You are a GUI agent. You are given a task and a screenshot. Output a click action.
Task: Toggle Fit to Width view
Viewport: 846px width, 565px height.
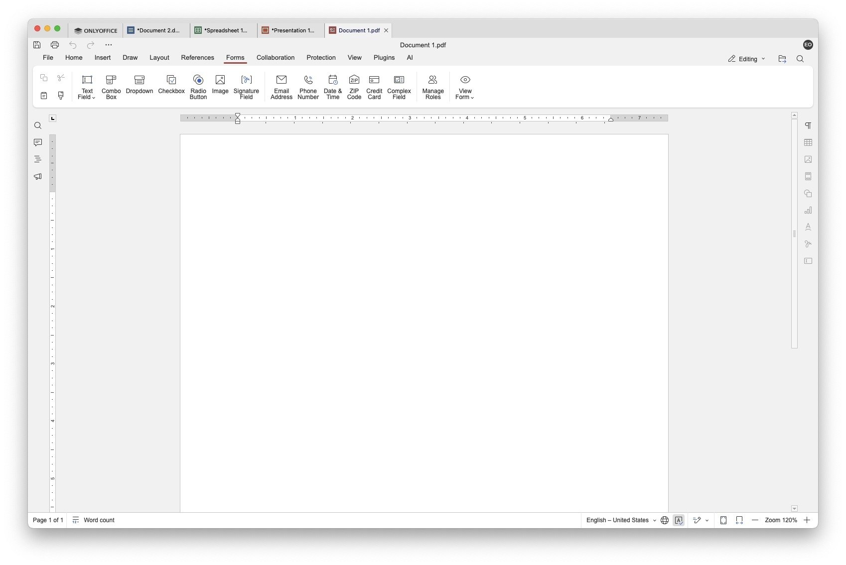click(x=739, y=520)
